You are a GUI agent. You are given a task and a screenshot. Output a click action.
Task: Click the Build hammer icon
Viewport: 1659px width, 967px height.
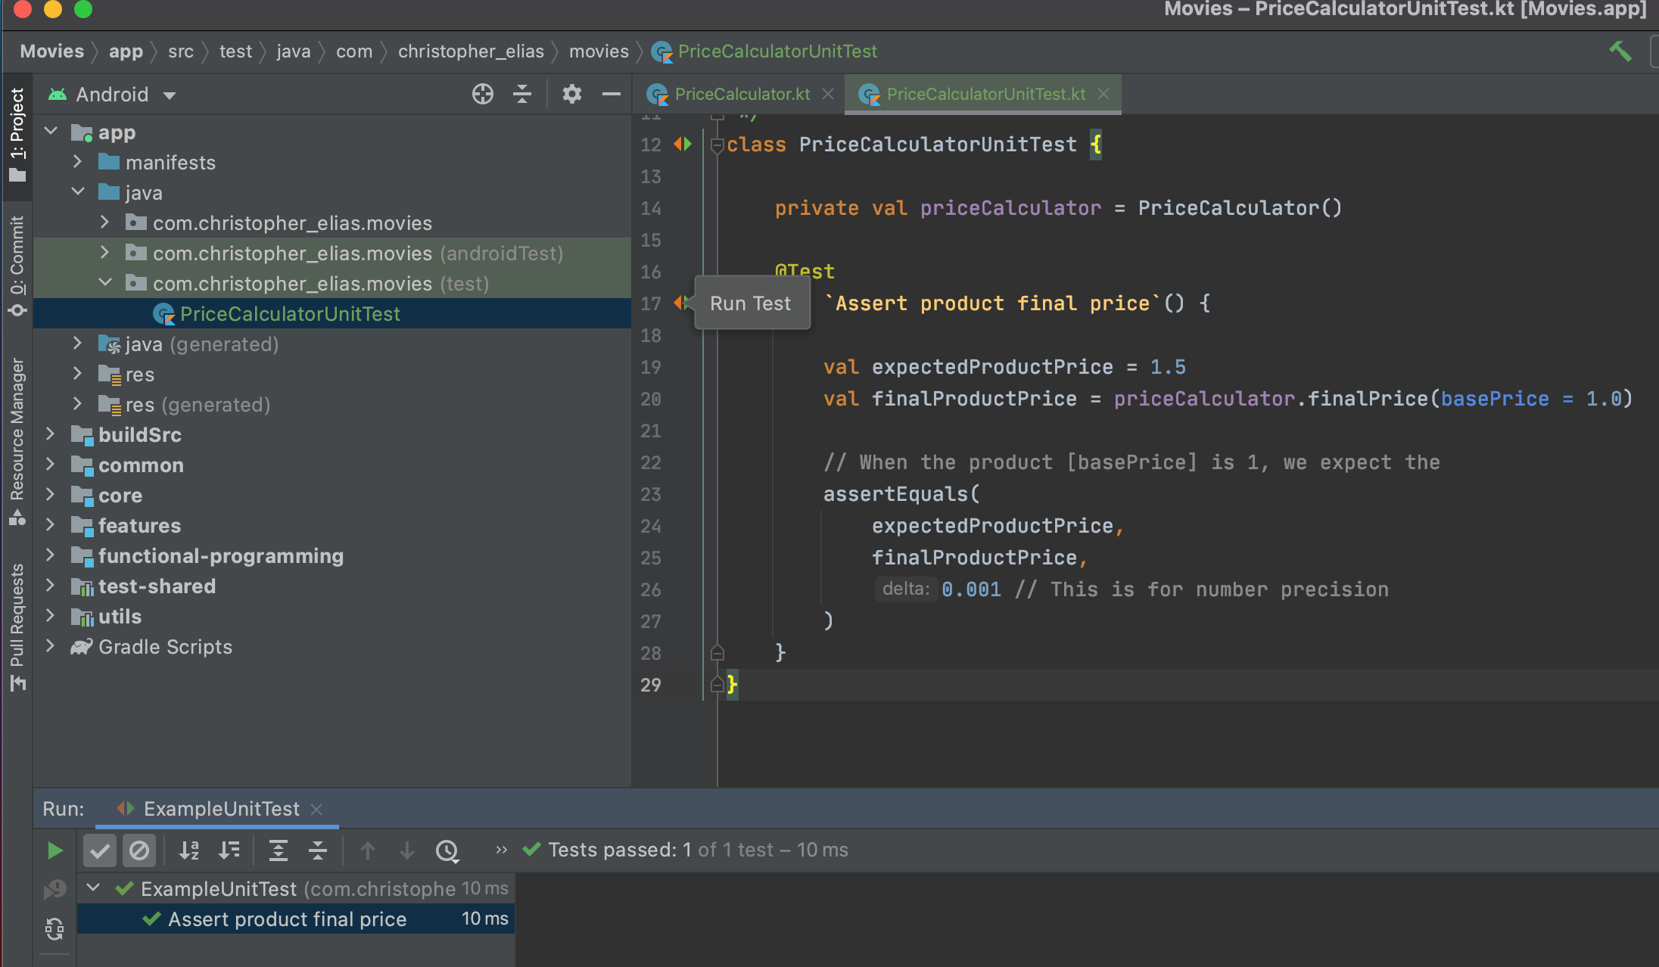point(1620,51)
